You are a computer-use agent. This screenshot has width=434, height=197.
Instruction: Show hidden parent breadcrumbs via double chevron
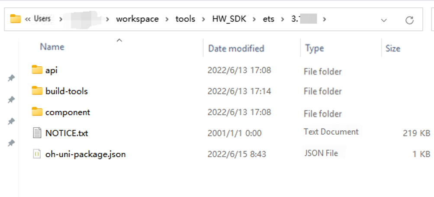[x=27, y=19]
